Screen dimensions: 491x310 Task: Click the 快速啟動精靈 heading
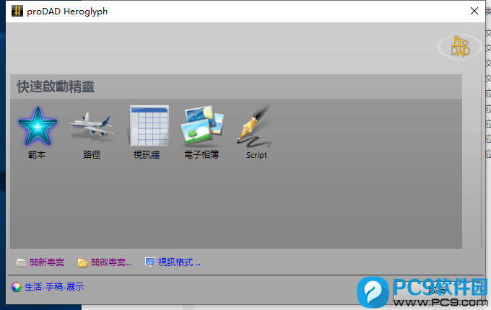click(56, 87)
